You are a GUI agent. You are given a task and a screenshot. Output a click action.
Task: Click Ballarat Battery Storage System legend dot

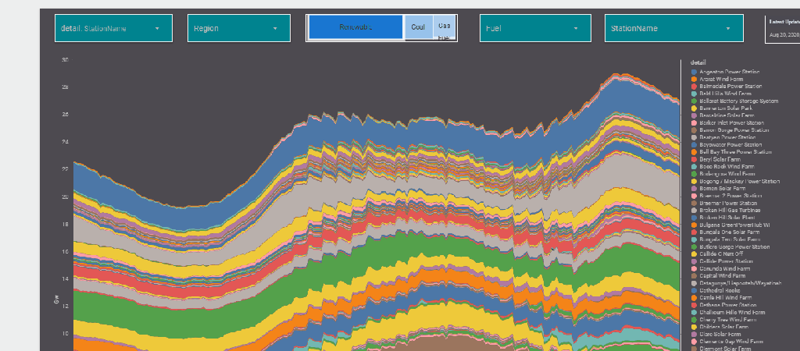[x=694, y=101]
